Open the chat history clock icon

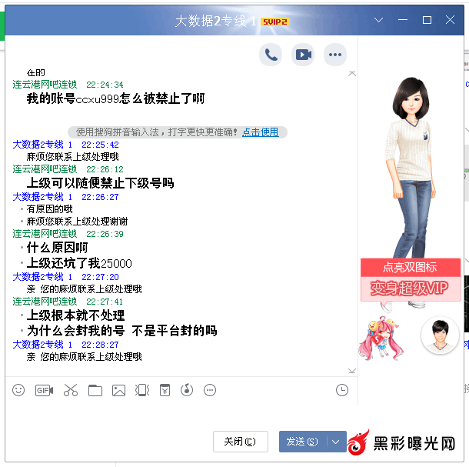(342, 390)
